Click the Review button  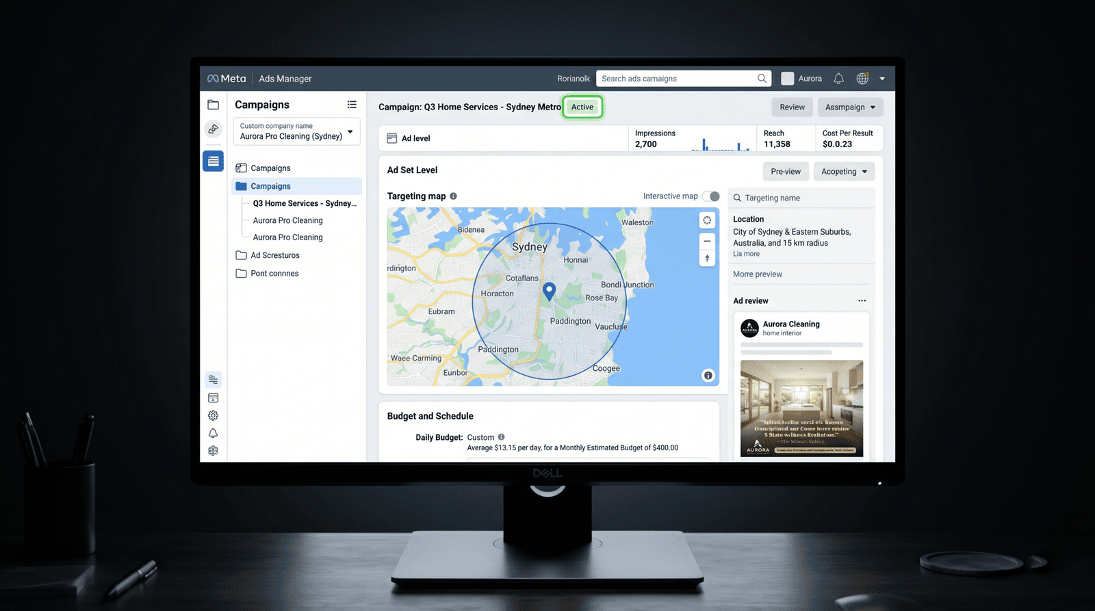click(x=792, y=107)
